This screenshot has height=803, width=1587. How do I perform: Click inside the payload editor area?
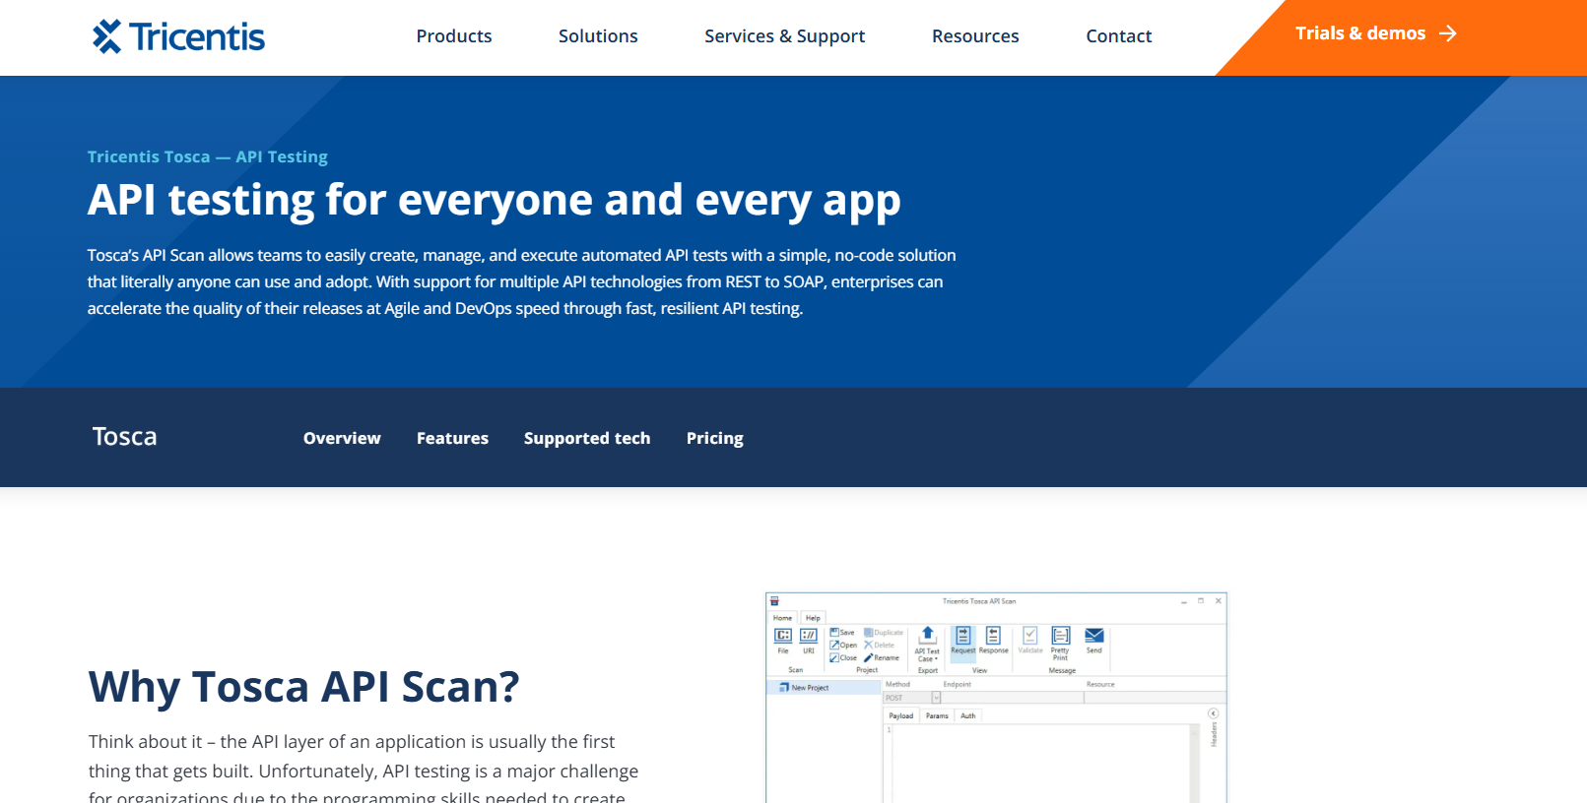(x=1039, y=764)
